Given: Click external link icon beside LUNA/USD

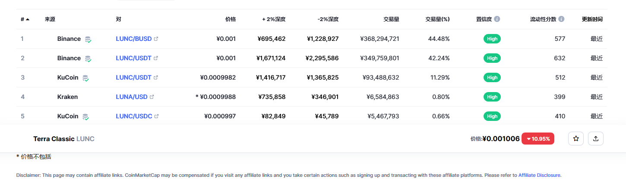Looking at the screenshot, I should pos(152,97).
